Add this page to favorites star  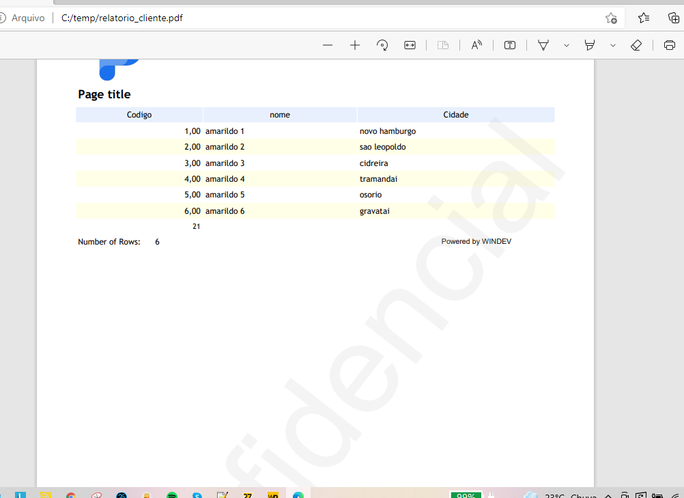click(611, 18)
